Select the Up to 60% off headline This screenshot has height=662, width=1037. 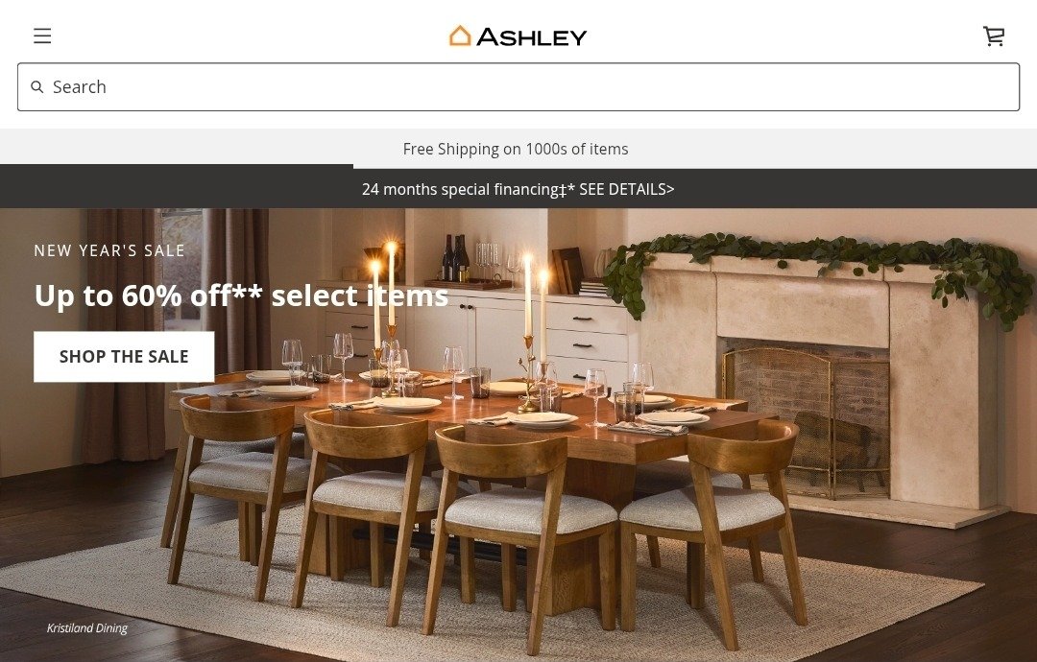pos(241,296)
